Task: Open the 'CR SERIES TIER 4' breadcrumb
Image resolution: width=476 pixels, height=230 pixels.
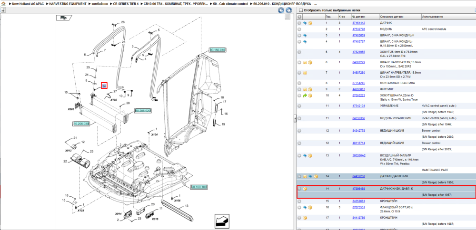Action: [x=125, y=4]
